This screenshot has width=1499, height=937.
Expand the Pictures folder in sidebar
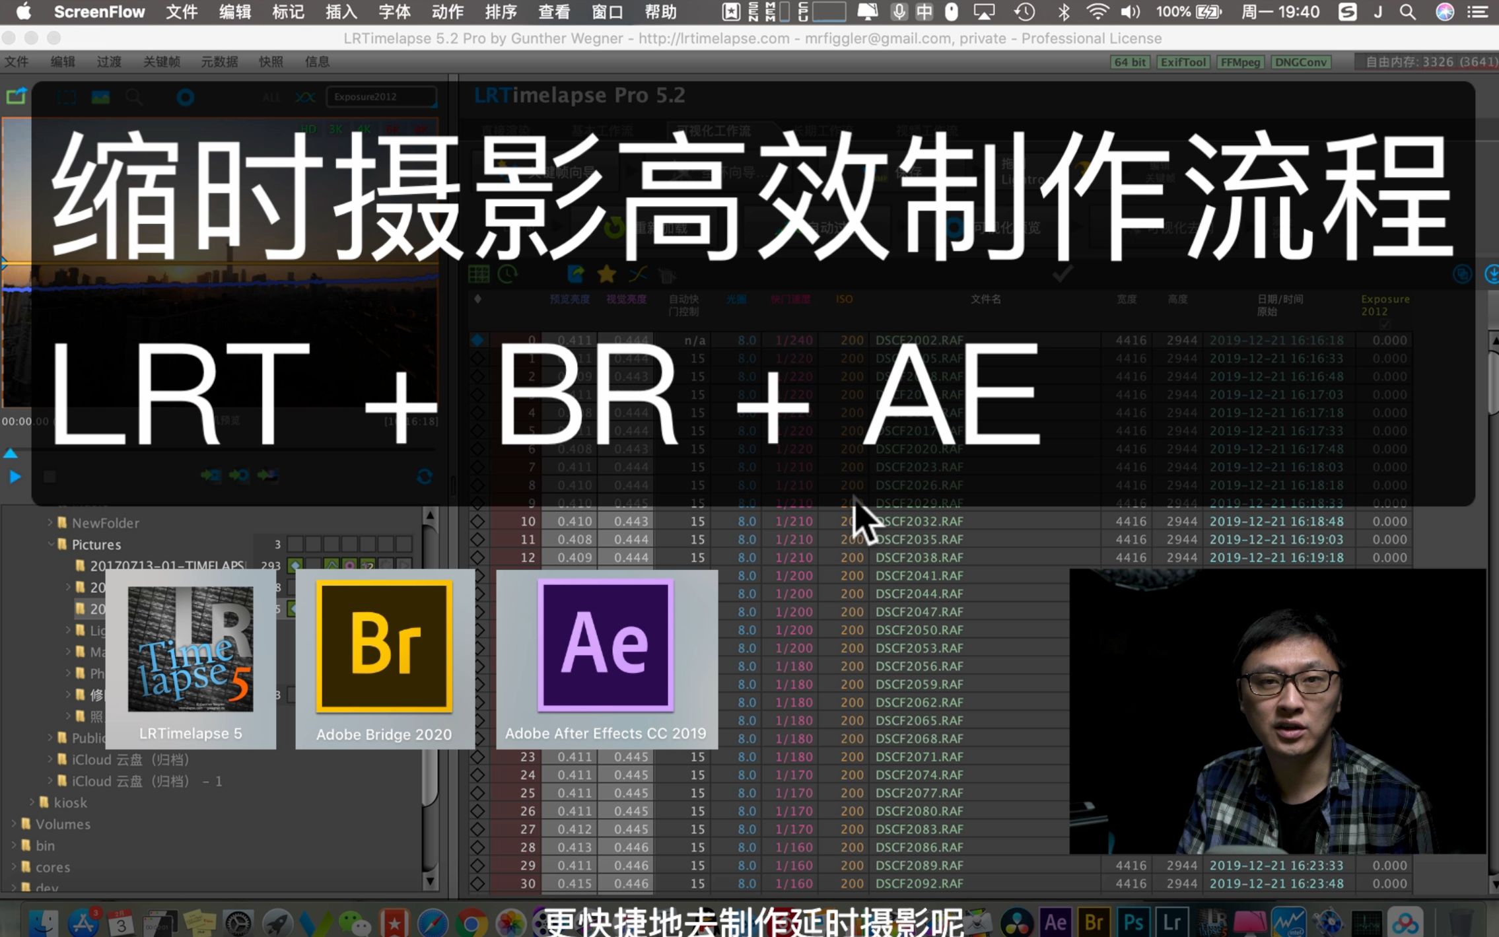point(49,544)
